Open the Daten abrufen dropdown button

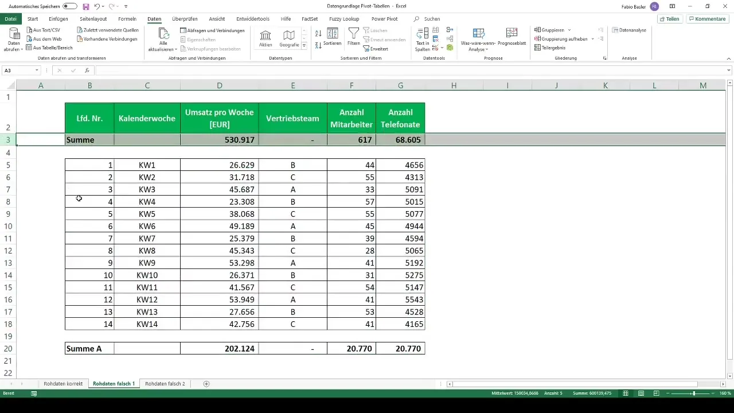[x=14, y=40]
